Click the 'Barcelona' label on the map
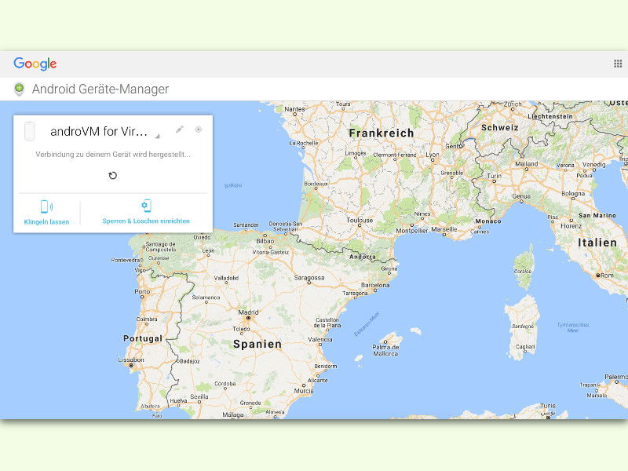The width and height of the screenshot is (628, 471). click(375, 285)
